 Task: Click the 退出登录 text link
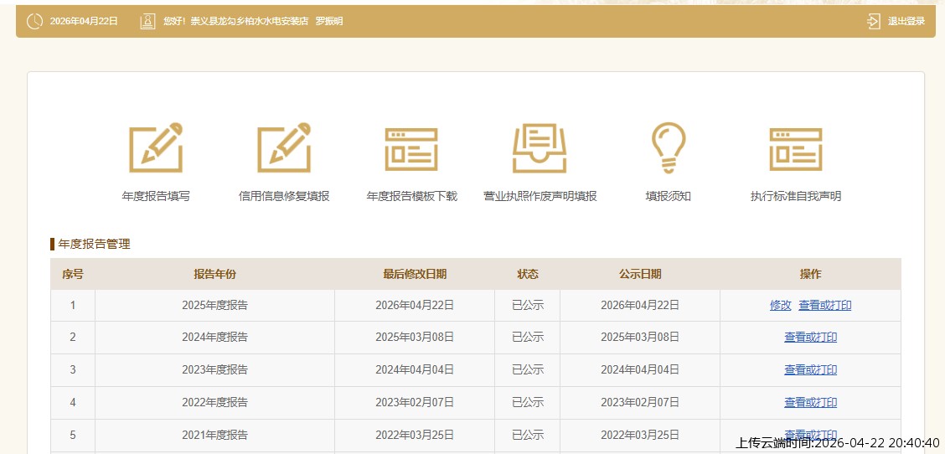click(x=906, y=21)
